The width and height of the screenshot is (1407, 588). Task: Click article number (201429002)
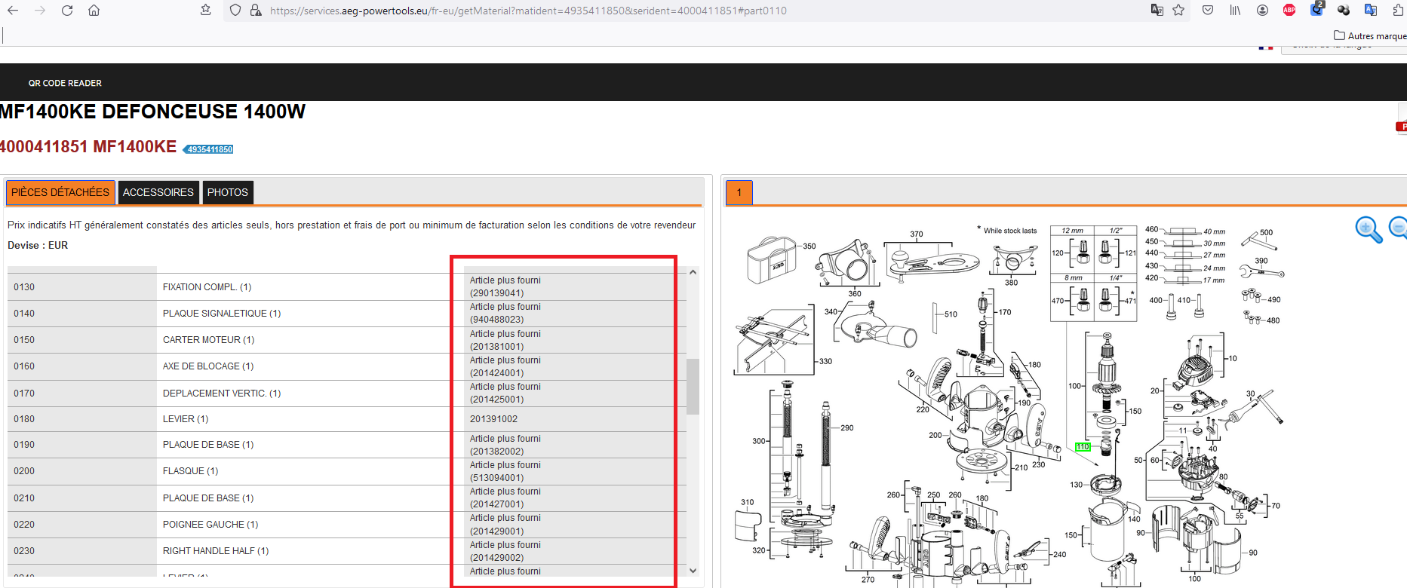click(x=496, y=558)
